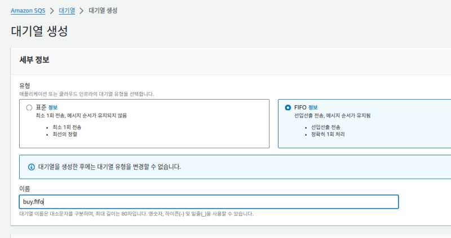The width and height of the screenshot is (451, 238).
Task: Click the 이름 field label
Action: (x=25, y=188)
